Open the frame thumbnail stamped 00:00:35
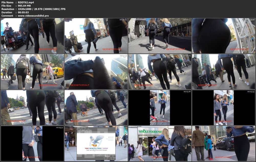This screenshot has width=256, height=162. coord(96,36)
